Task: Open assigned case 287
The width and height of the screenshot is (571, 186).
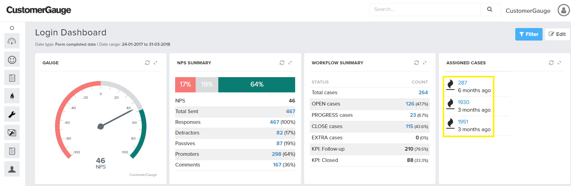Action: coord(462,83)
